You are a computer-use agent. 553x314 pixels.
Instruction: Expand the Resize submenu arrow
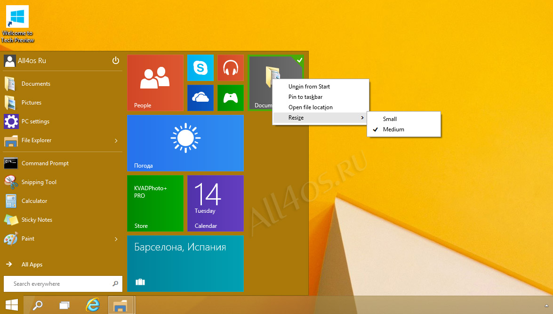[x=362, y=118]
